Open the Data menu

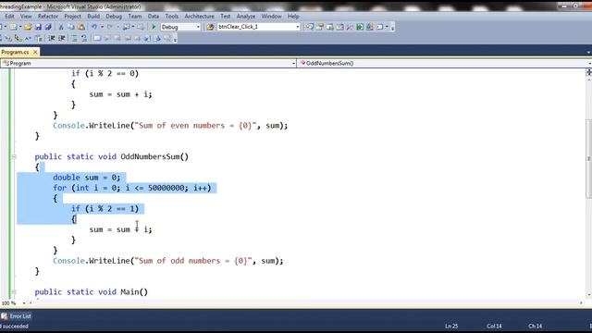click(x=154, y=17)
